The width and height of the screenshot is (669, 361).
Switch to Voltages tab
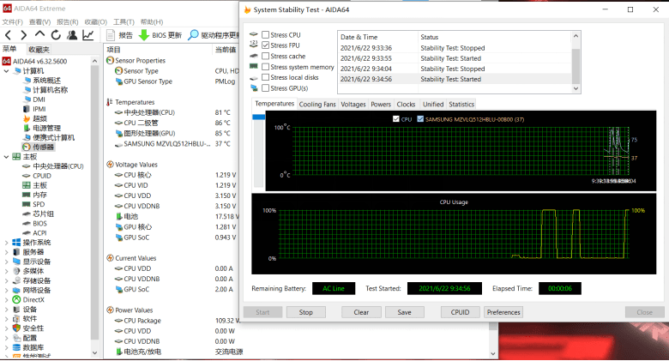[353, 104]
